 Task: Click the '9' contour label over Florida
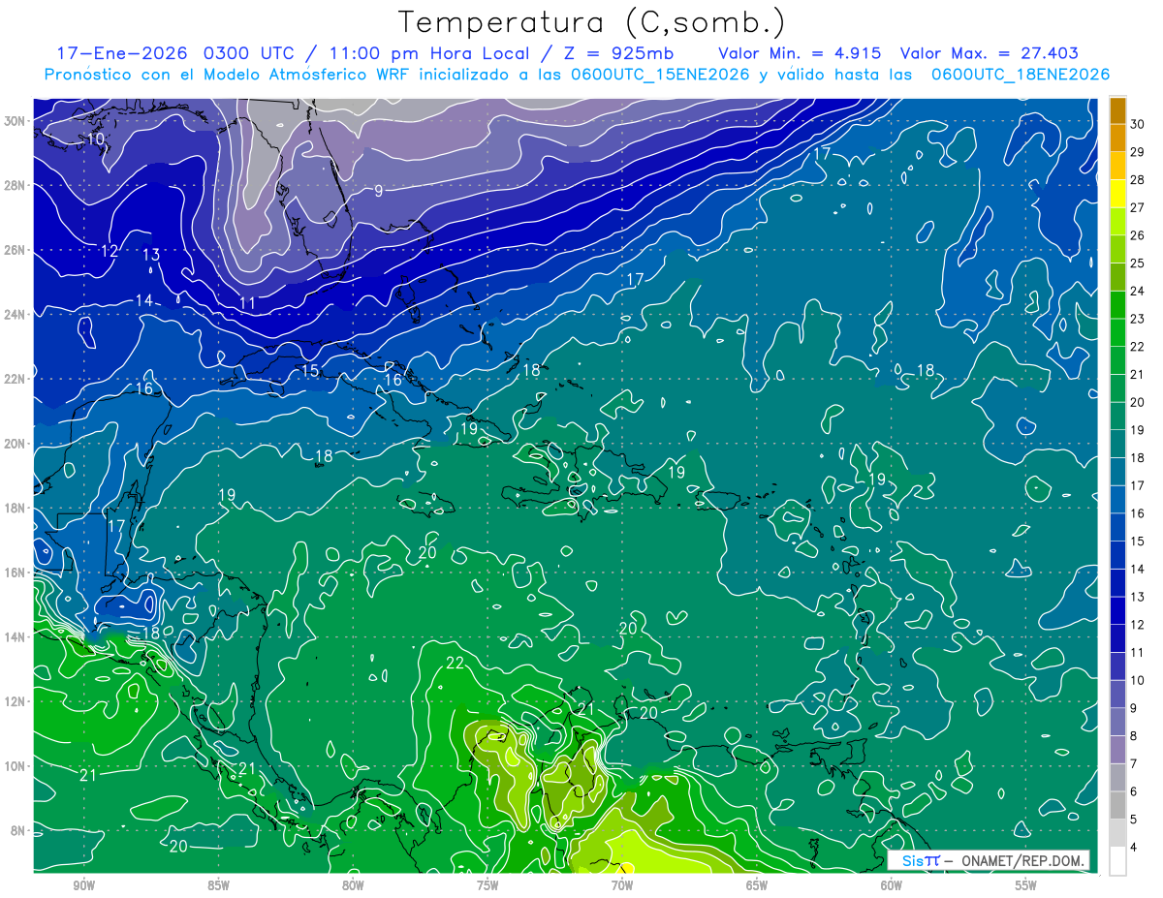[379, 191]
